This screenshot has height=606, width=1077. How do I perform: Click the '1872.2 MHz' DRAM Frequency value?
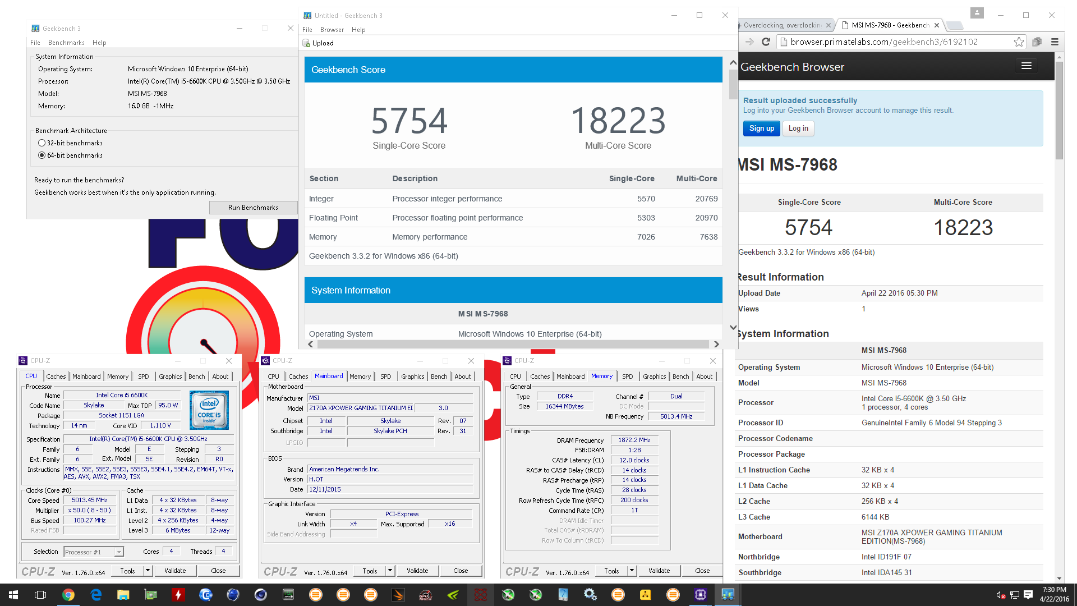click(634, 440)
